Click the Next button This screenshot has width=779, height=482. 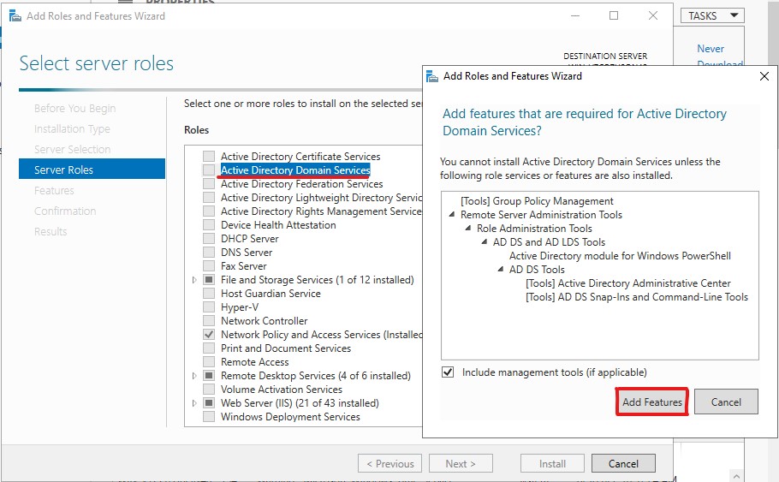tap(461, 464)
